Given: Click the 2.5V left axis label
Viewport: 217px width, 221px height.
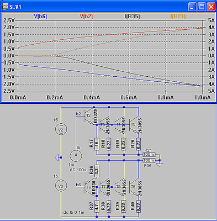Looking at the screenshot, I should point(9,20).
